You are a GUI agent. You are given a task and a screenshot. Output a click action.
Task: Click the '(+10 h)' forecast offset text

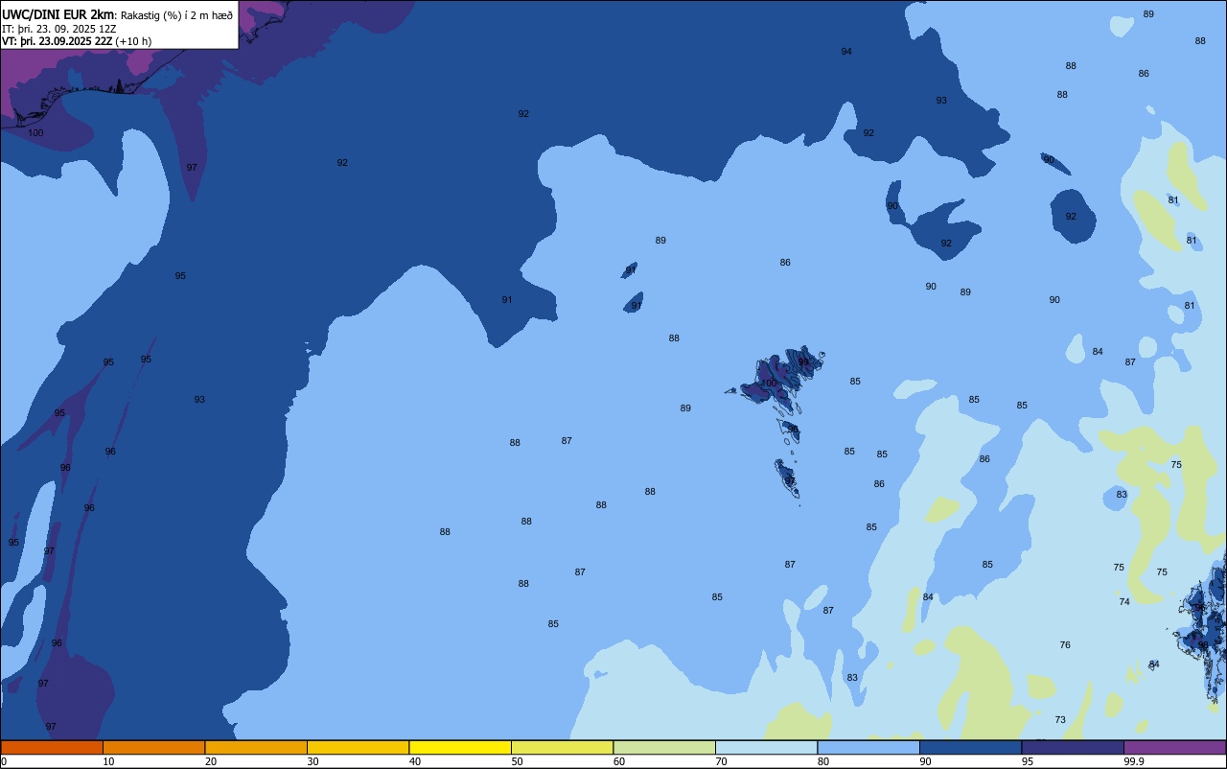[133, 41]
